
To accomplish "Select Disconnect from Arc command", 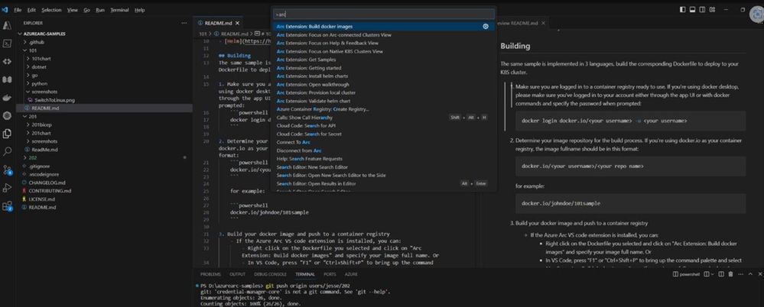I will pos(384,150).
